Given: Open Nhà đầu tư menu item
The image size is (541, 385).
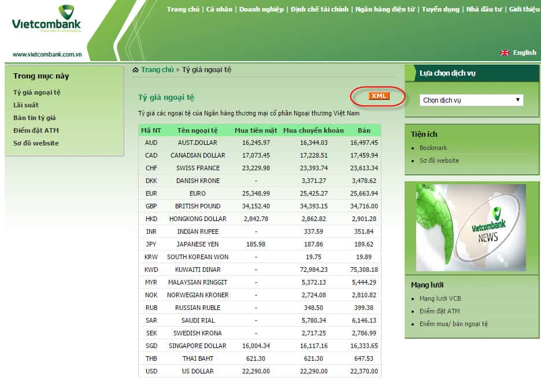Looking at the screenshot, I should tap(484, 9).
